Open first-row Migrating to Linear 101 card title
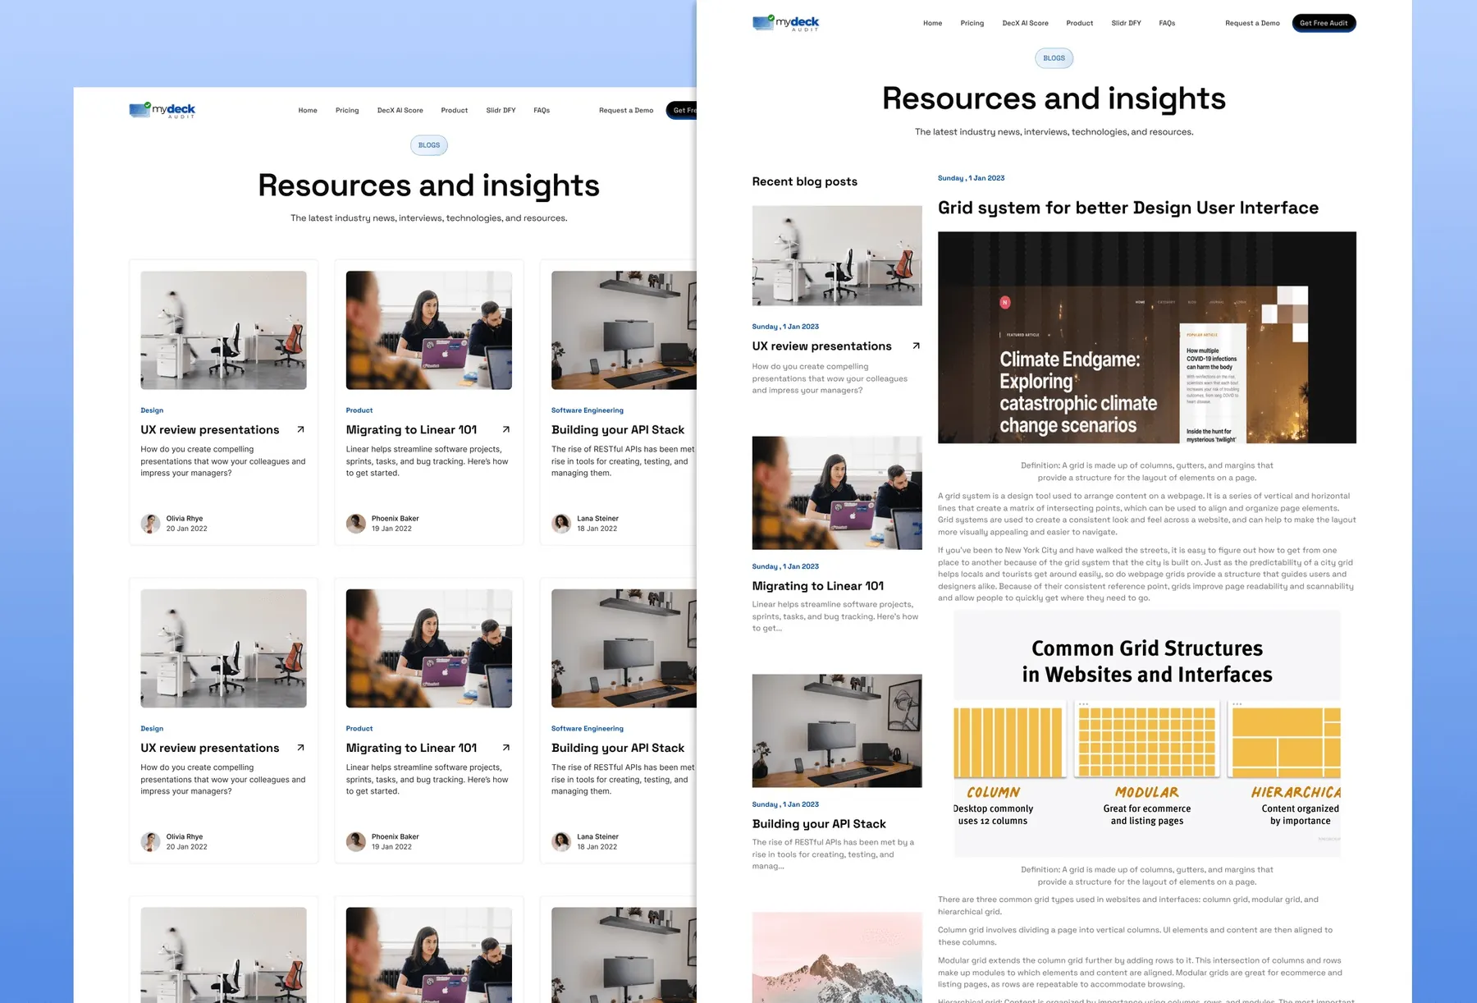 point(411,429)
